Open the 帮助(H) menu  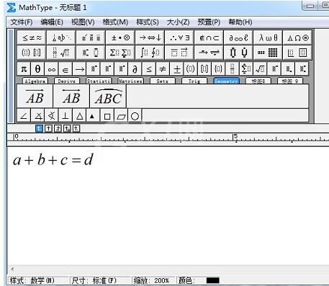tap(240, 22)
